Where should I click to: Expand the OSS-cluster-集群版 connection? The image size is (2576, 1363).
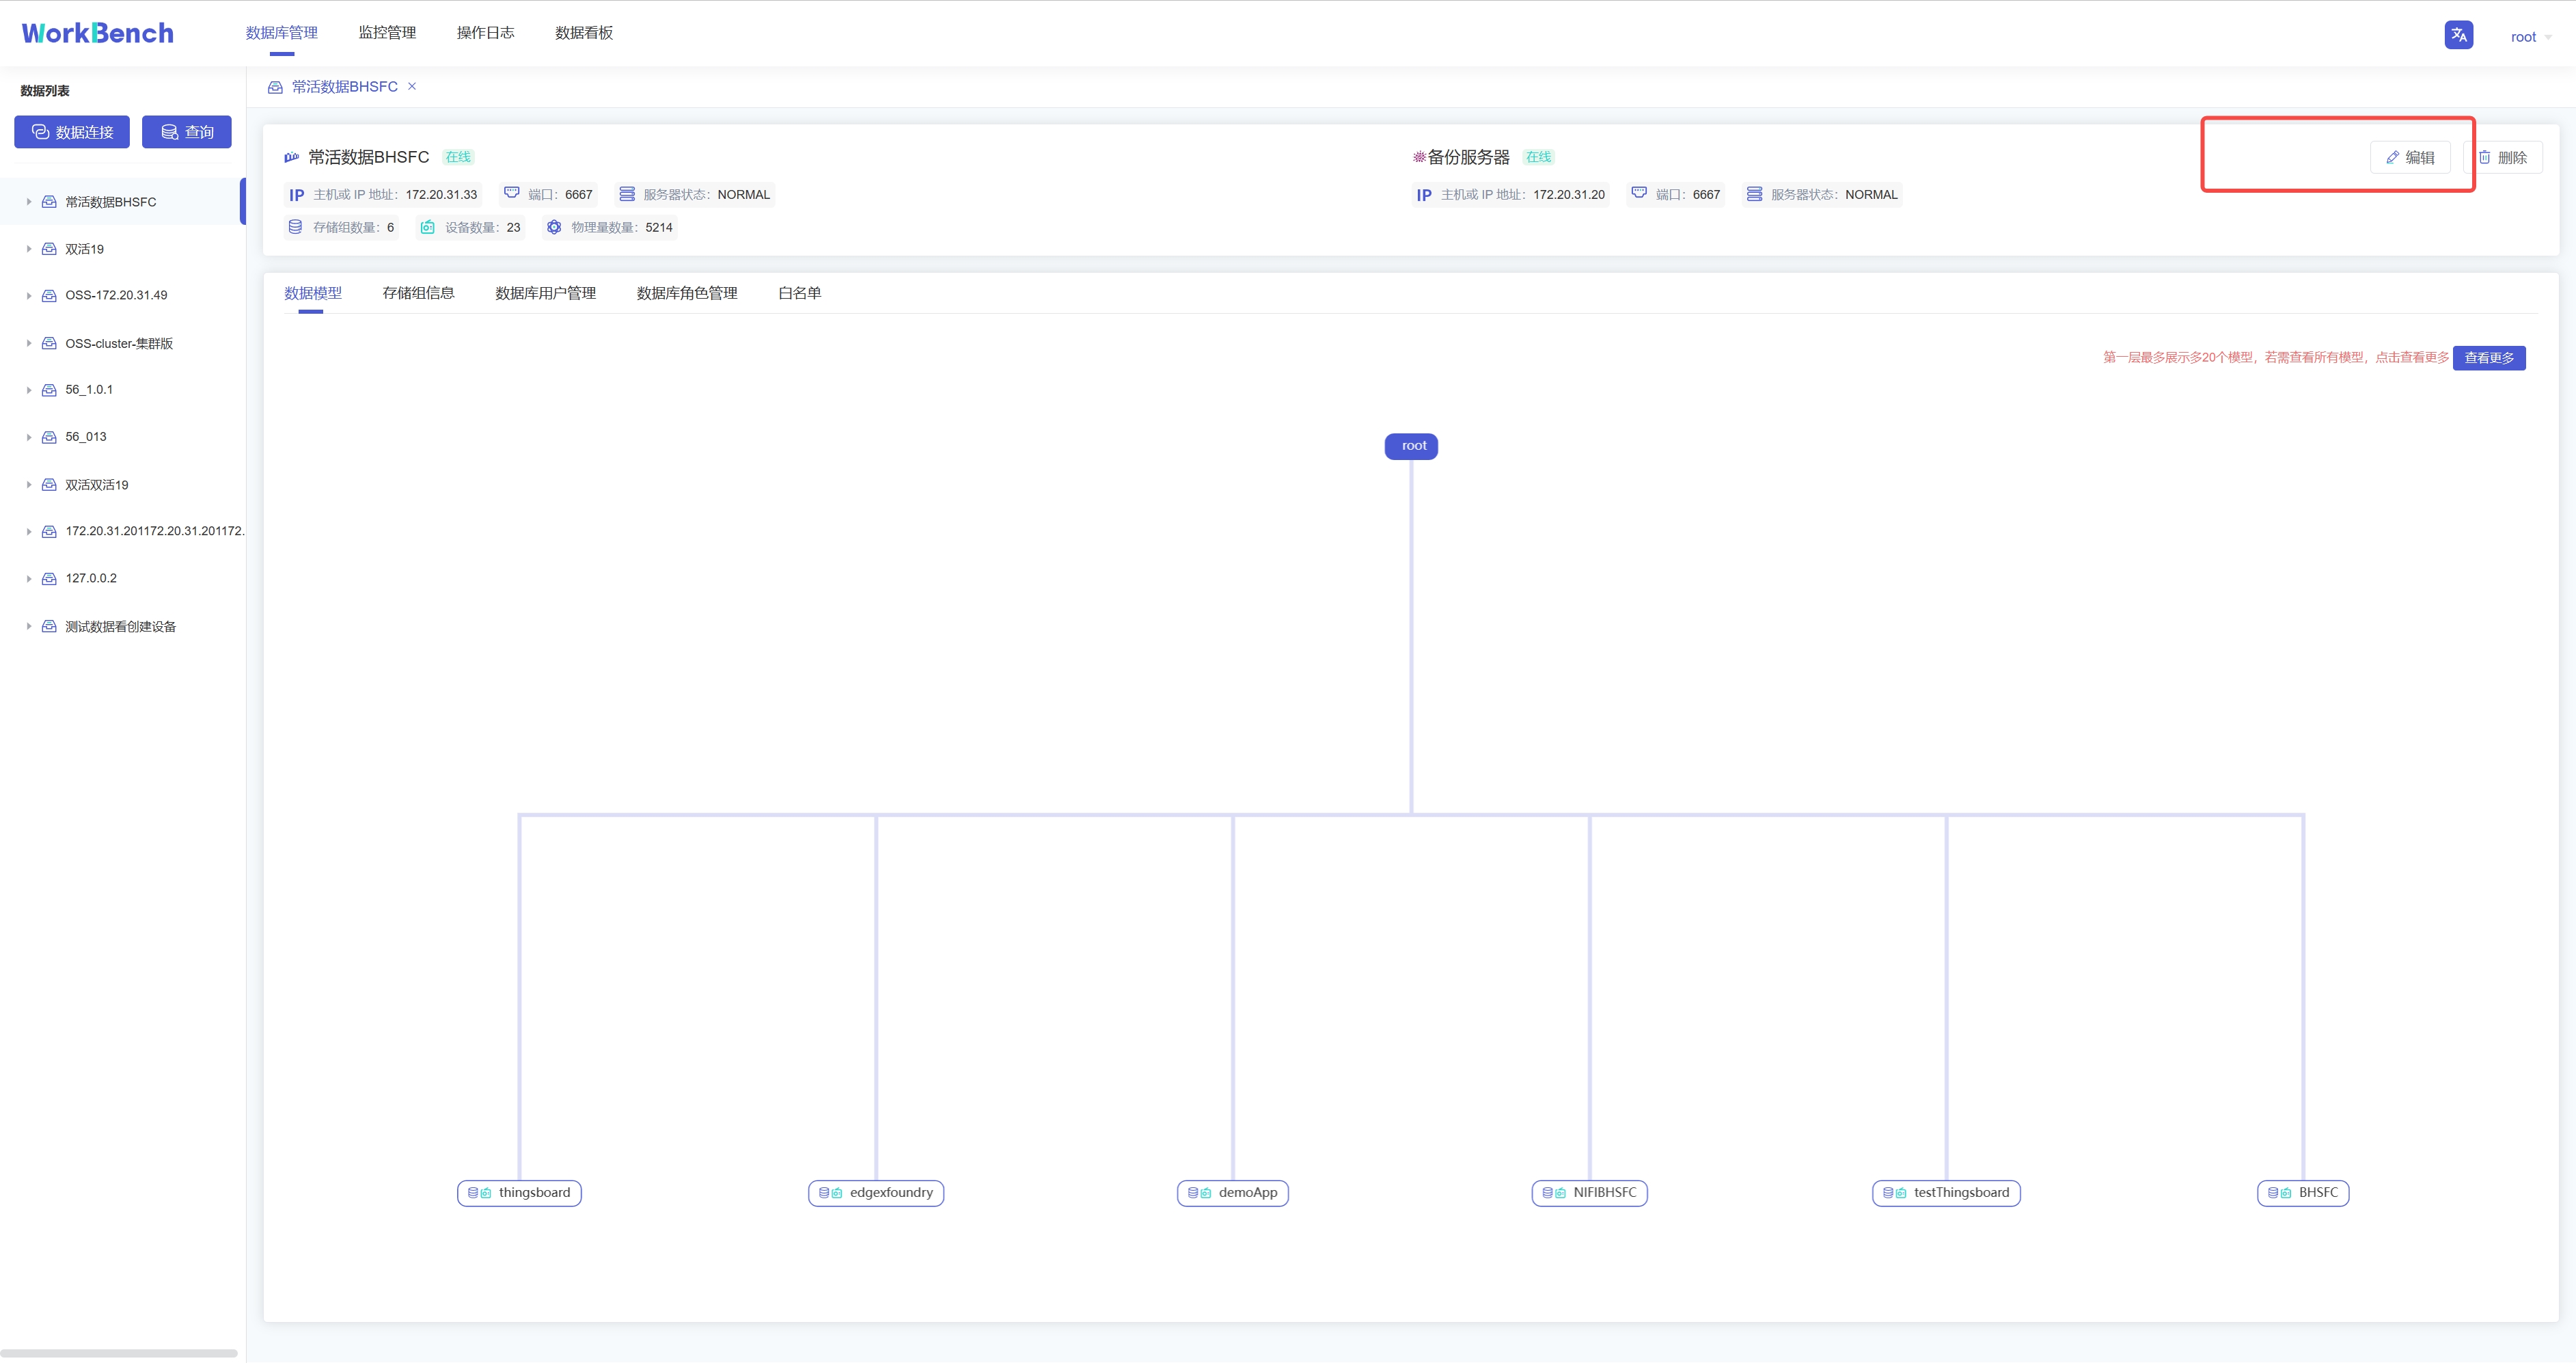29,343
